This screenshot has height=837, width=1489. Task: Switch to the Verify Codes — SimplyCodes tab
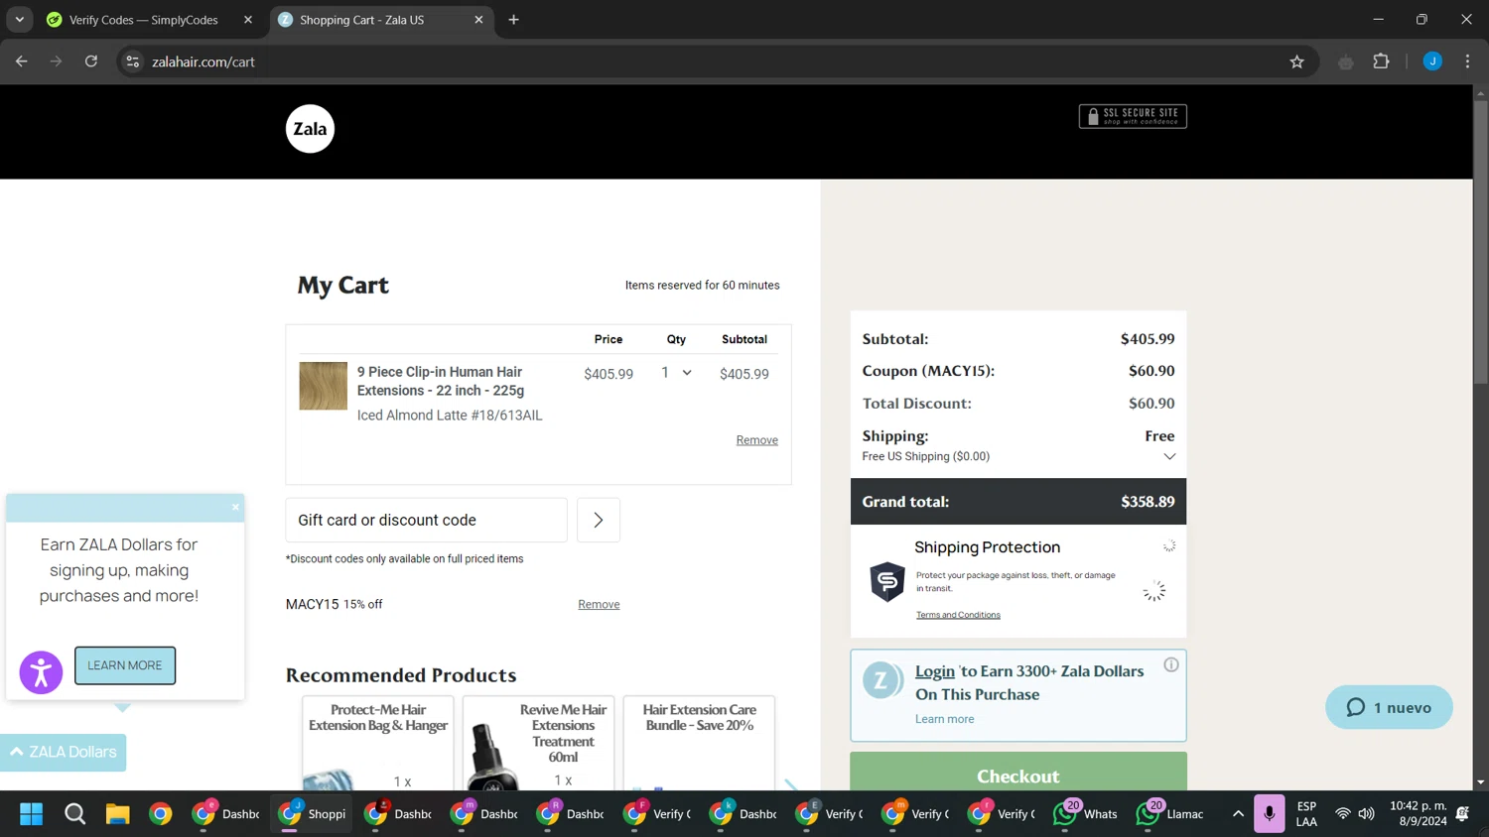point(144,20)
